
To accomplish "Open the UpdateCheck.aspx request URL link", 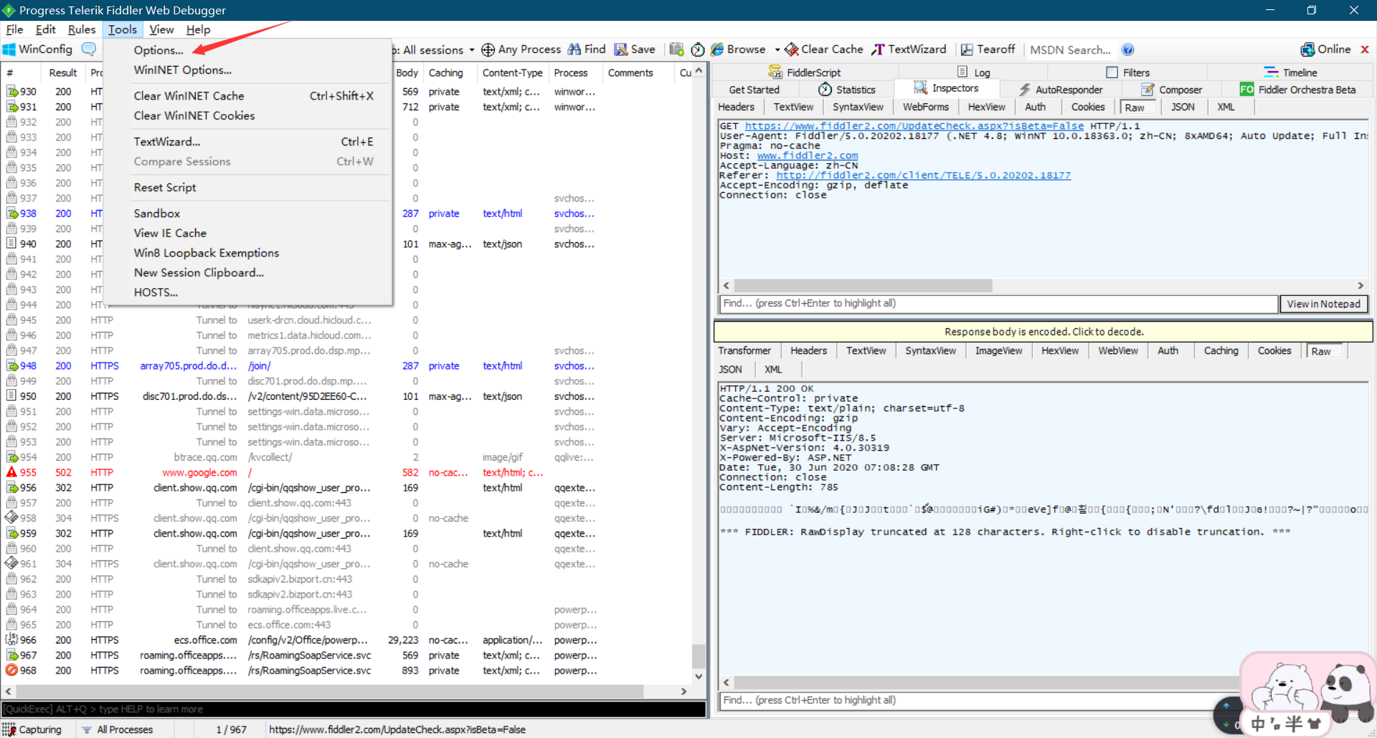I will pos(914,125).
